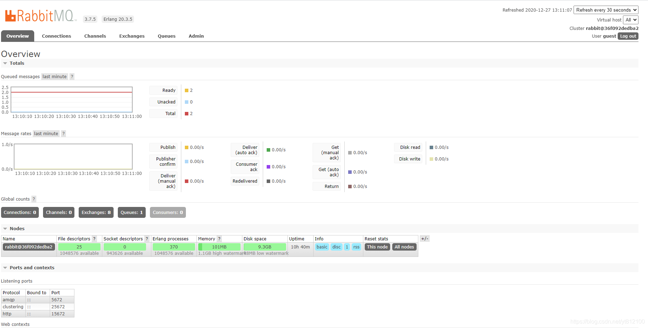Toggle the Get (auto ack) label
Image resolution: width=648 pixels, height=328 pixels.
pyautogui.click(x=327, y=172)
